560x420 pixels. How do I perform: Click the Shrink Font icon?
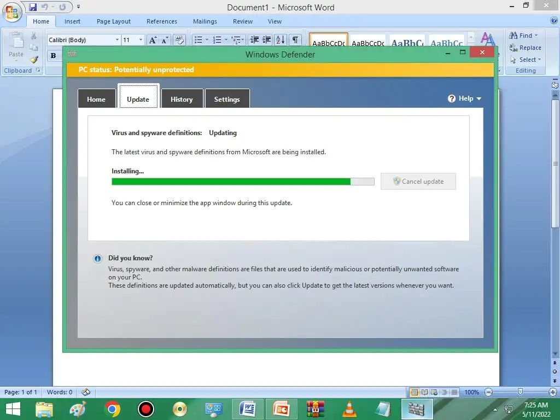tap(164, 39)
